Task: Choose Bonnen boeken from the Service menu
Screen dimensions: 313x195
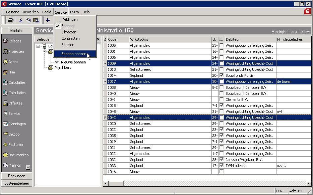Action: (75, 54)
